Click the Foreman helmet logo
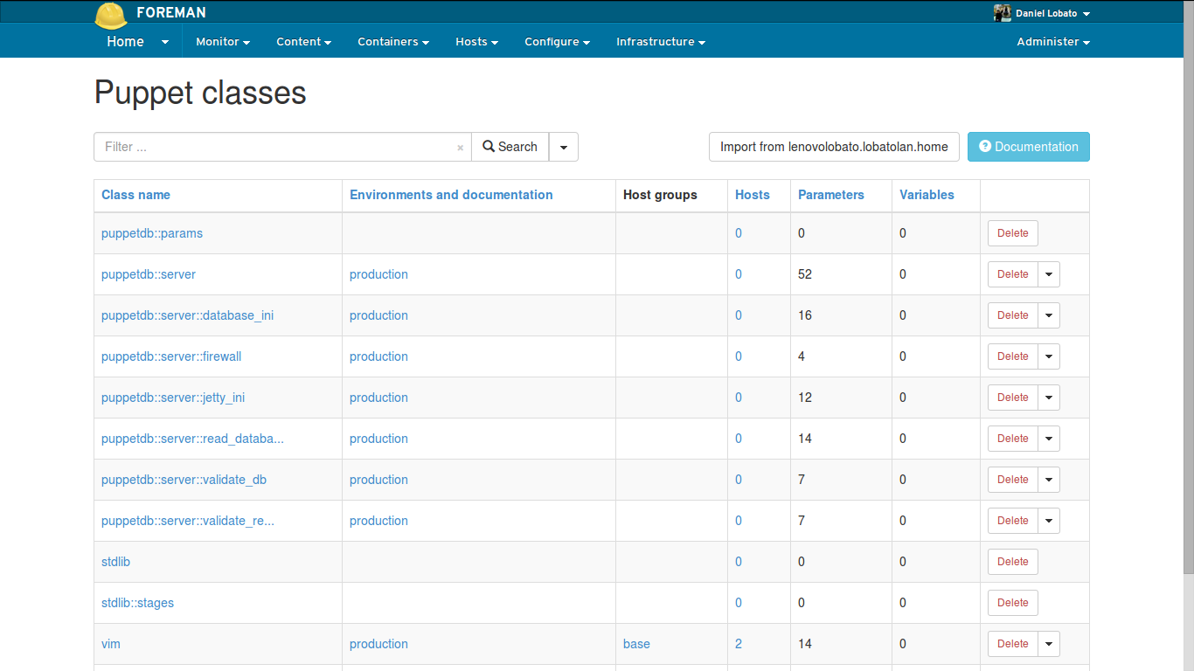Screen dimensions: 1194x671 [111, 15]
